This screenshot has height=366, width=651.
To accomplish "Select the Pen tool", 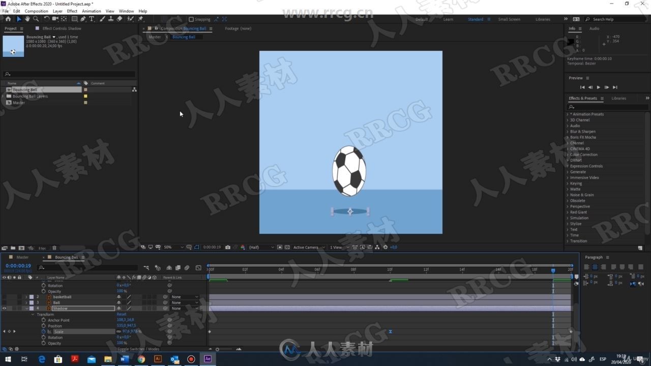I will (83, 19).
